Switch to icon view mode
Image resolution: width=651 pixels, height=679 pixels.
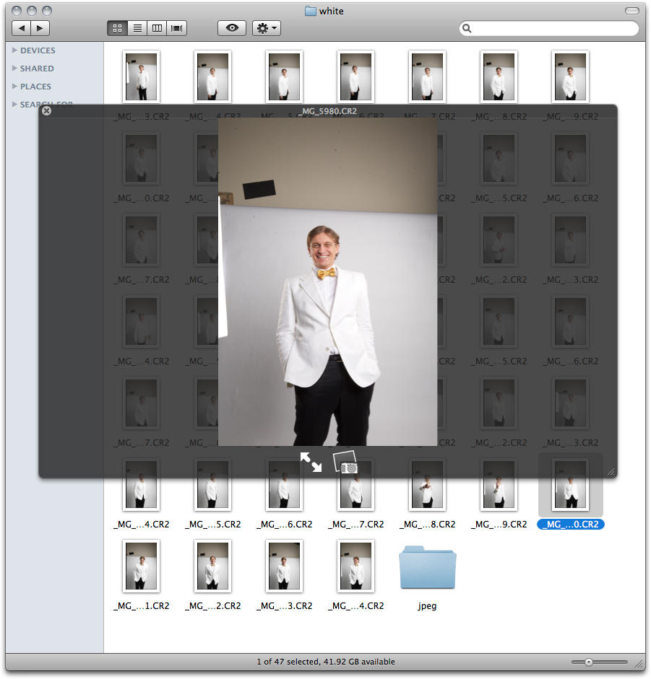pos(117,28)
